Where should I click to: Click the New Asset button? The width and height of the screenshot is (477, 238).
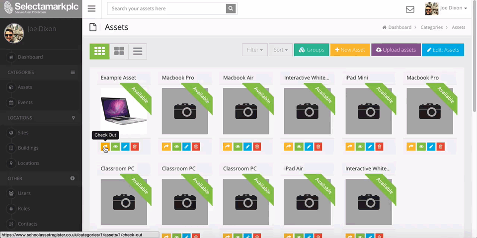tap(350, 50)
